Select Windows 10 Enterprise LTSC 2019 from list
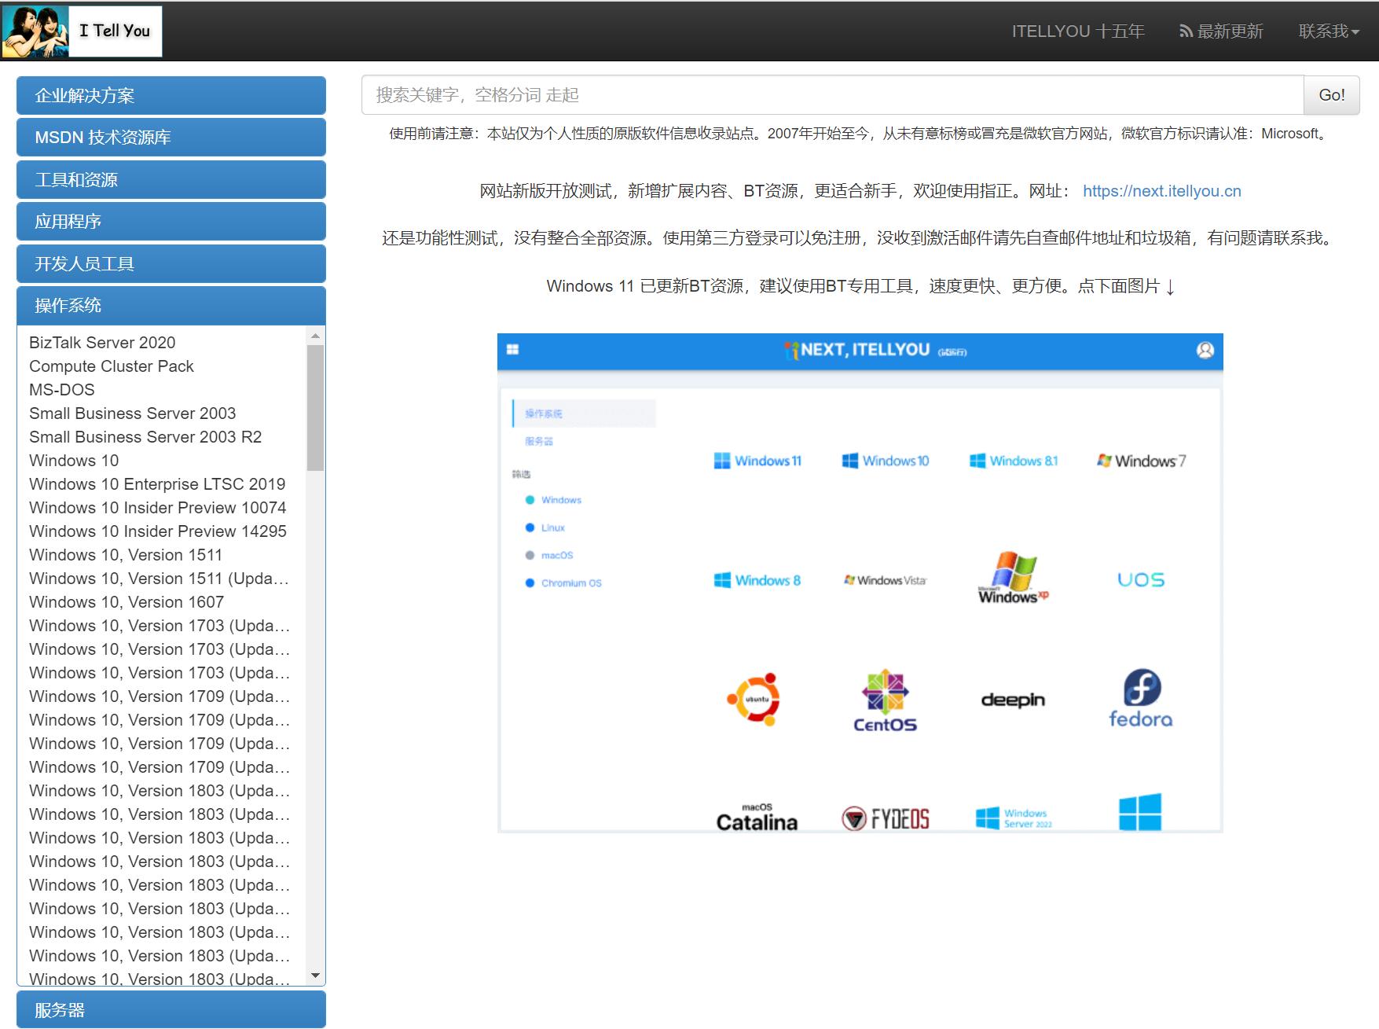The width and height of the screenshot is (1379, 1029). (157, 483)
